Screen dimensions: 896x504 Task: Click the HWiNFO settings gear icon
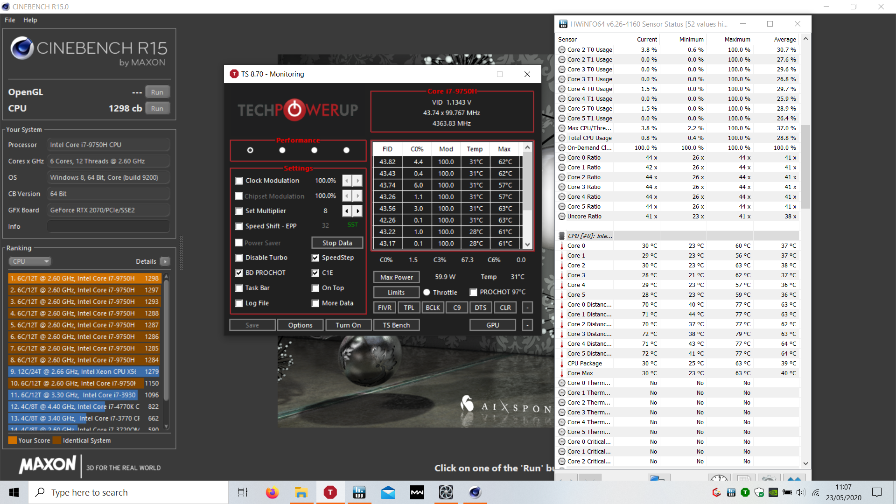(x=769, y=477)
